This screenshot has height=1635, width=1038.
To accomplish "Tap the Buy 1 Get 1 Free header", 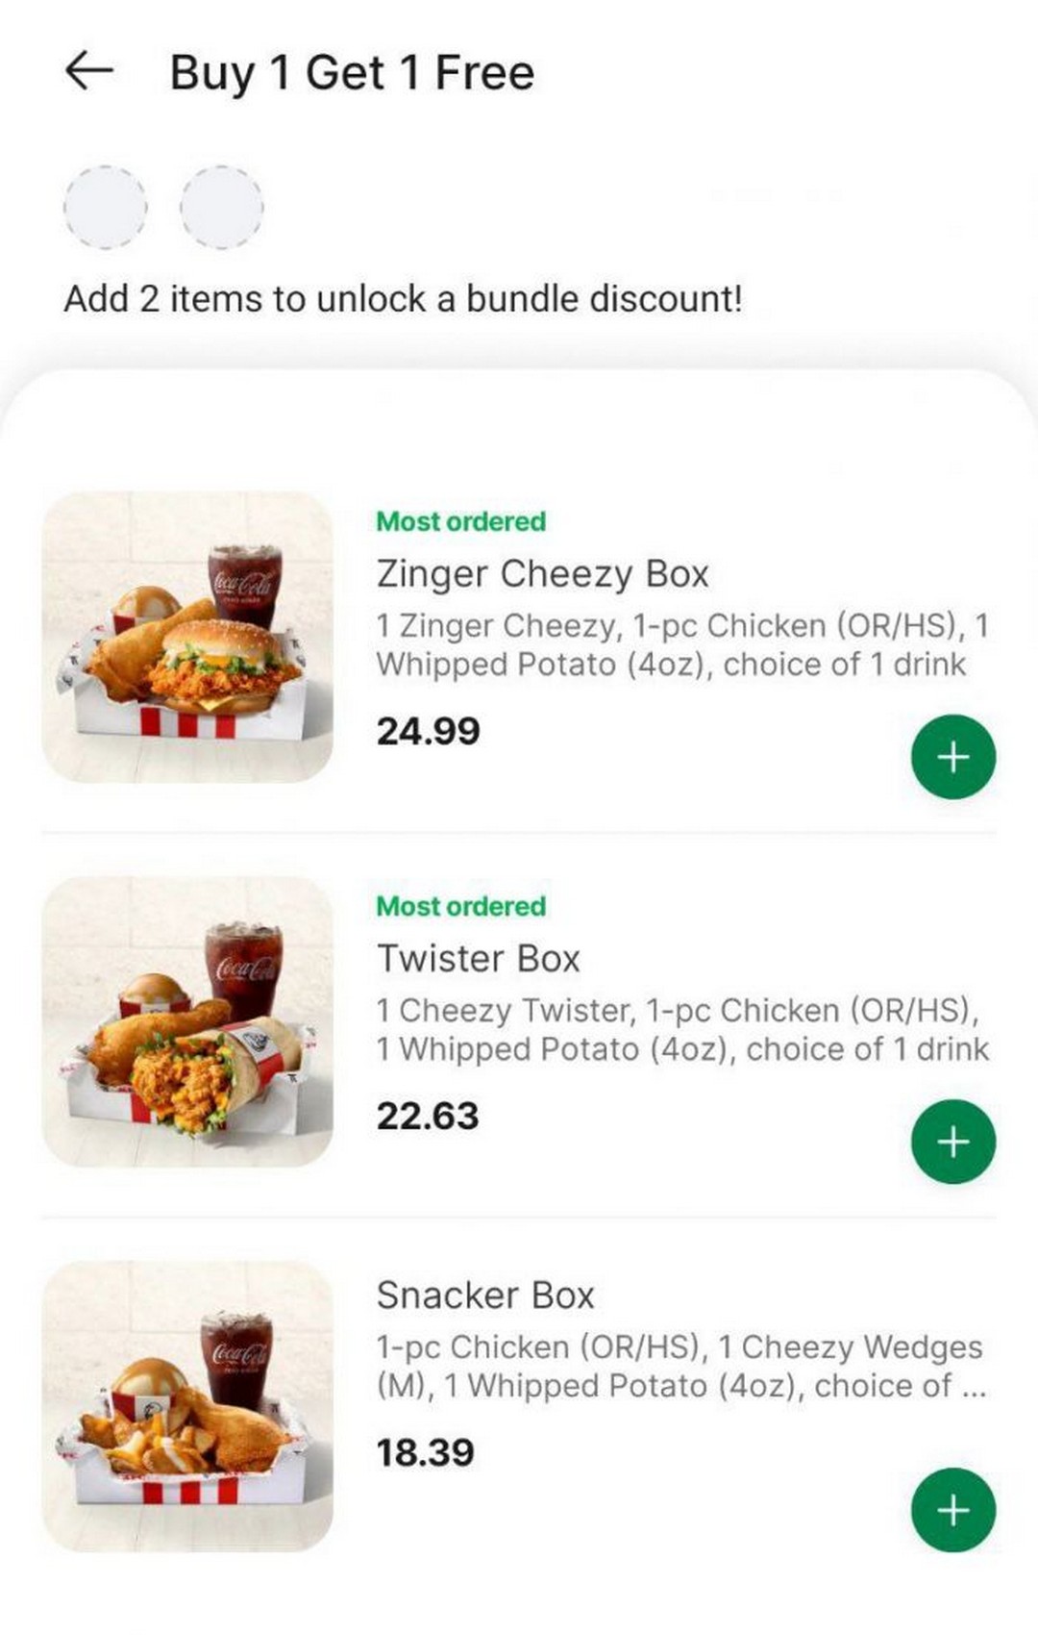I will [352, 73].
